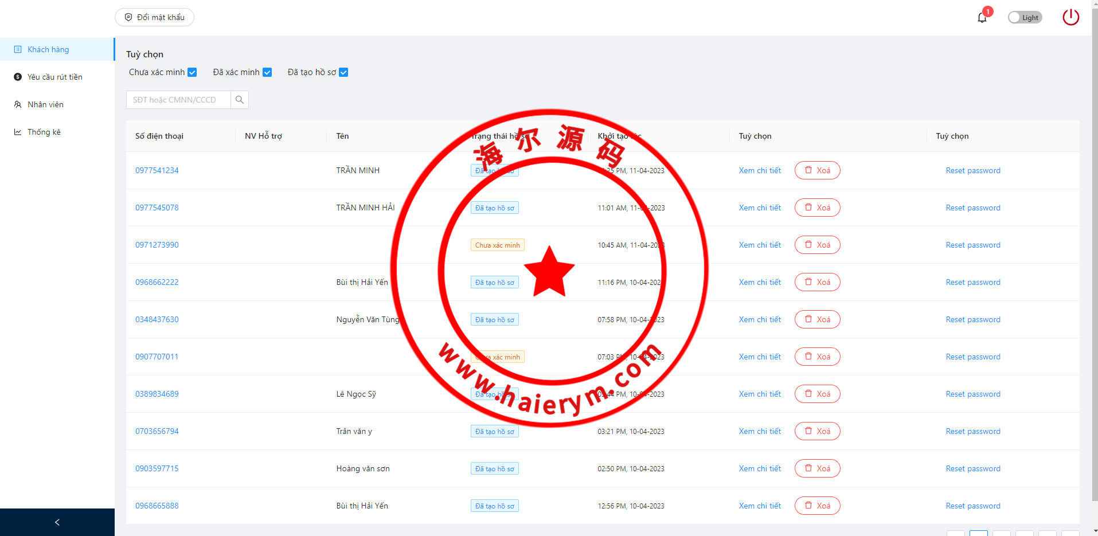
Task: Collapse the sidebar with the arrow
Action: click(57, 522)
